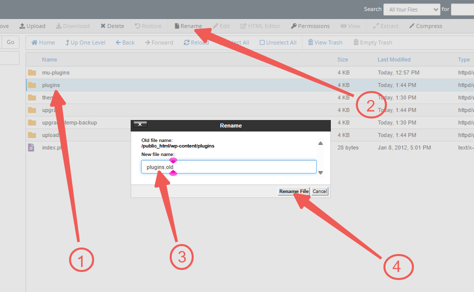
Task: Go Up One Level
Action: tap(85, 42)
